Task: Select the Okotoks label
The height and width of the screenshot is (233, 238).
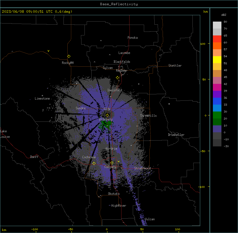Action: [114, 194]
